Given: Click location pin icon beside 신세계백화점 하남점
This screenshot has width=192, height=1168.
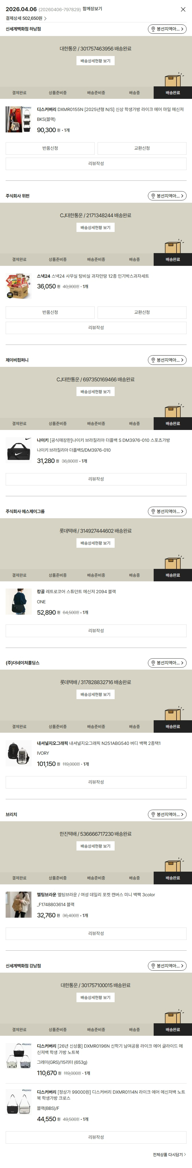Looking at the screenshot, I should coord(153,29).
